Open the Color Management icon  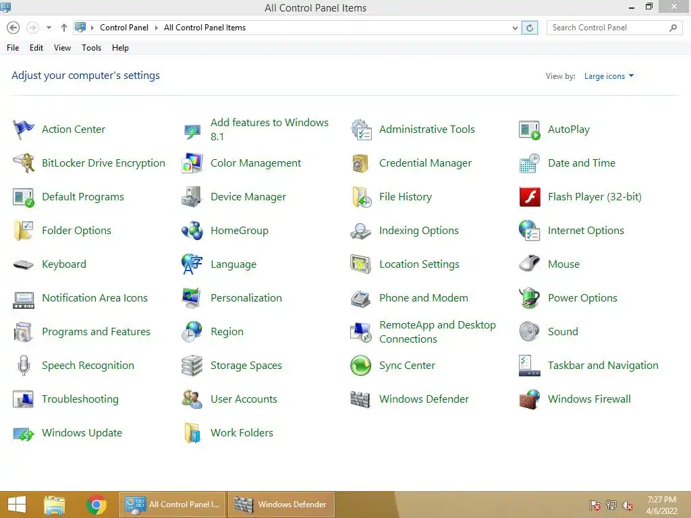coord(192,163)
